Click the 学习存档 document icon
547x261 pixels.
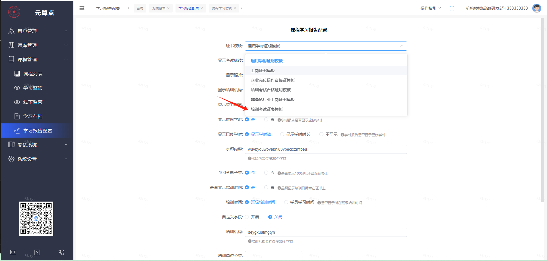point(17,116)
